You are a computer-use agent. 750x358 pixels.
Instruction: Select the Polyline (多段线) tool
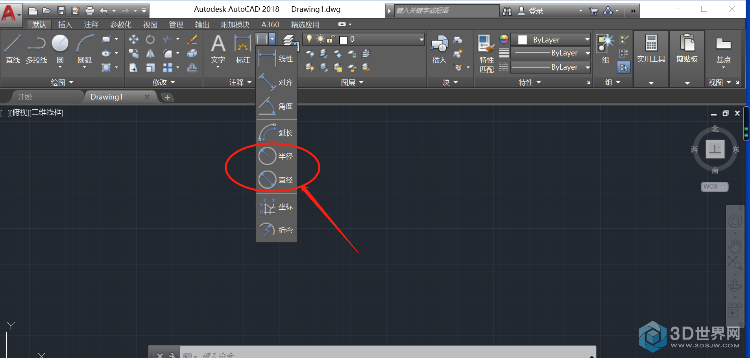point(37,49)
